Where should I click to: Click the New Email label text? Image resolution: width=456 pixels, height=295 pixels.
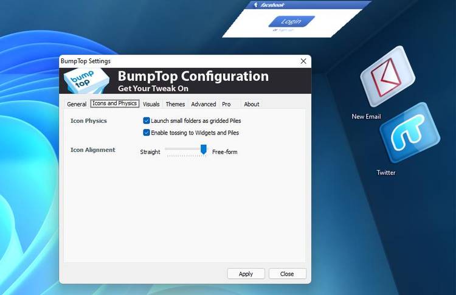pos(366,116)
